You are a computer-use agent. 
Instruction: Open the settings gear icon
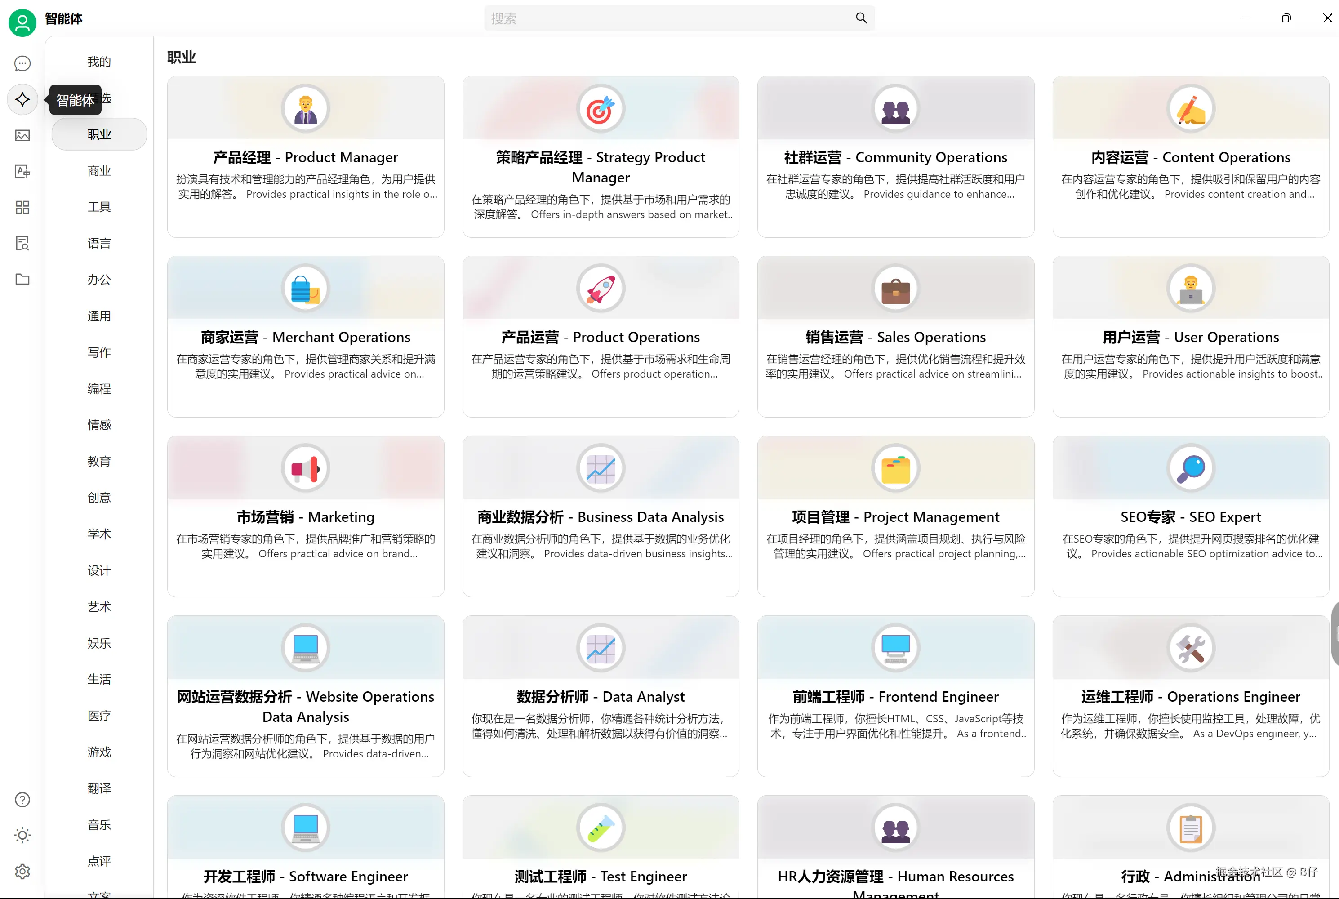(x=22, y=872)
